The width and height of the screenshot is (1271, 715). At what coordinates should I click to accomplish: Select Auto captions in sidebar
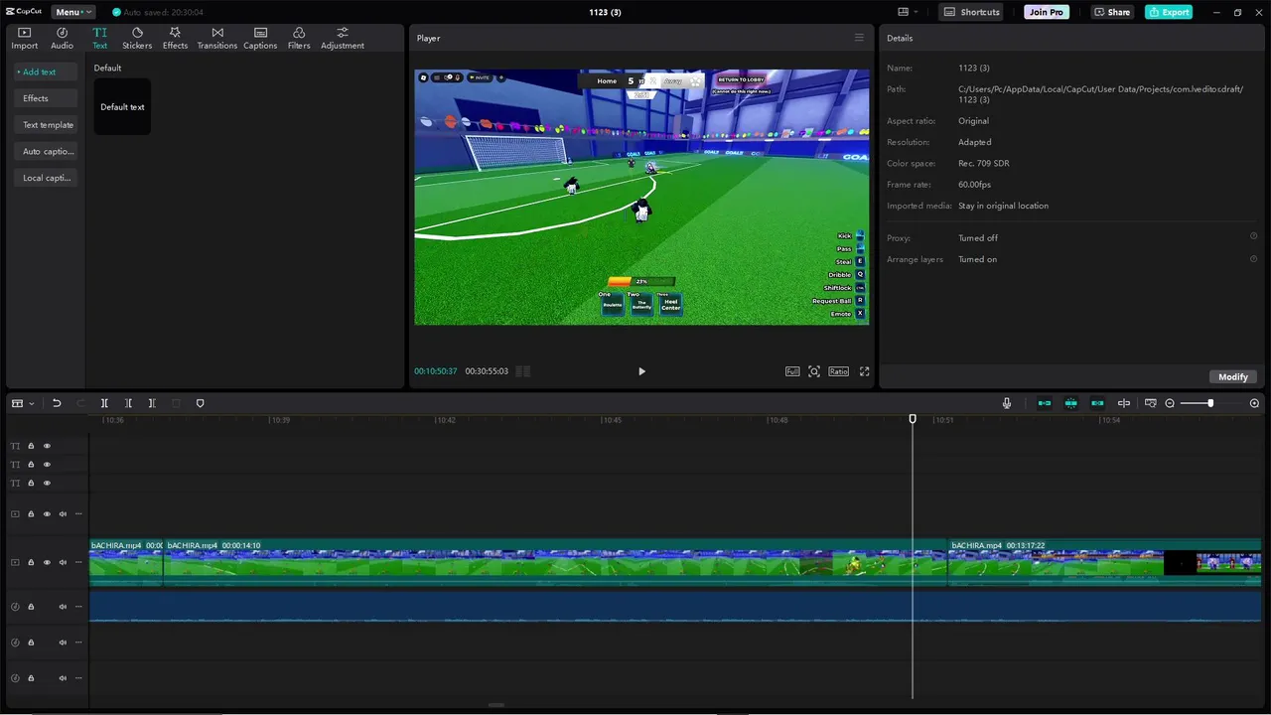tap(48, 151)
